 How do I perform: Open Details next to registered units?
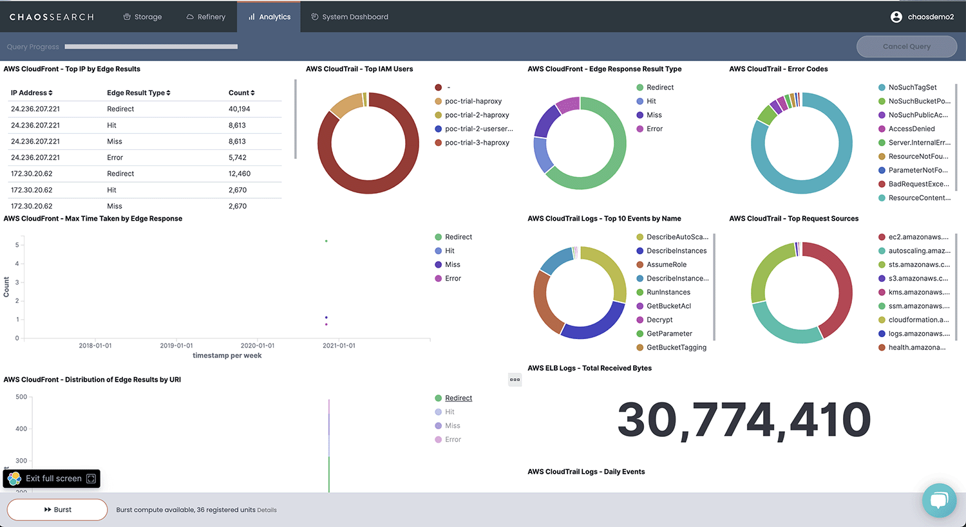[x=267, y=510]
